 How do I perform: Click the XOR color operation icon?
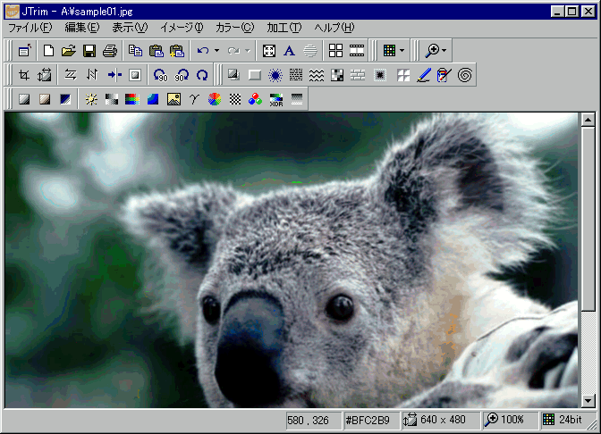tap(276, 99)
